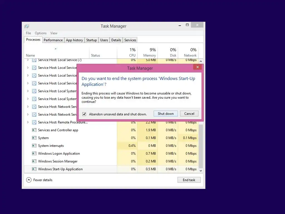Switch to the App history tab
Image resolution: width=285 pixels, height=214 pixels.
[74, 40]
